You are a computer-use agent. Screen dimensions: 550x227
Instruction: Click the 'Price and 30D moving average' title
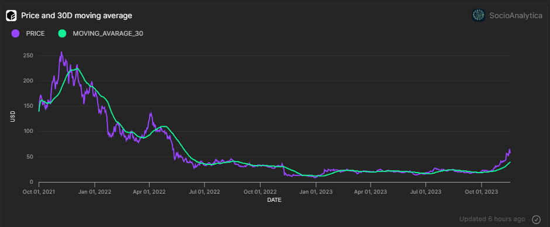tap(77, 16)
